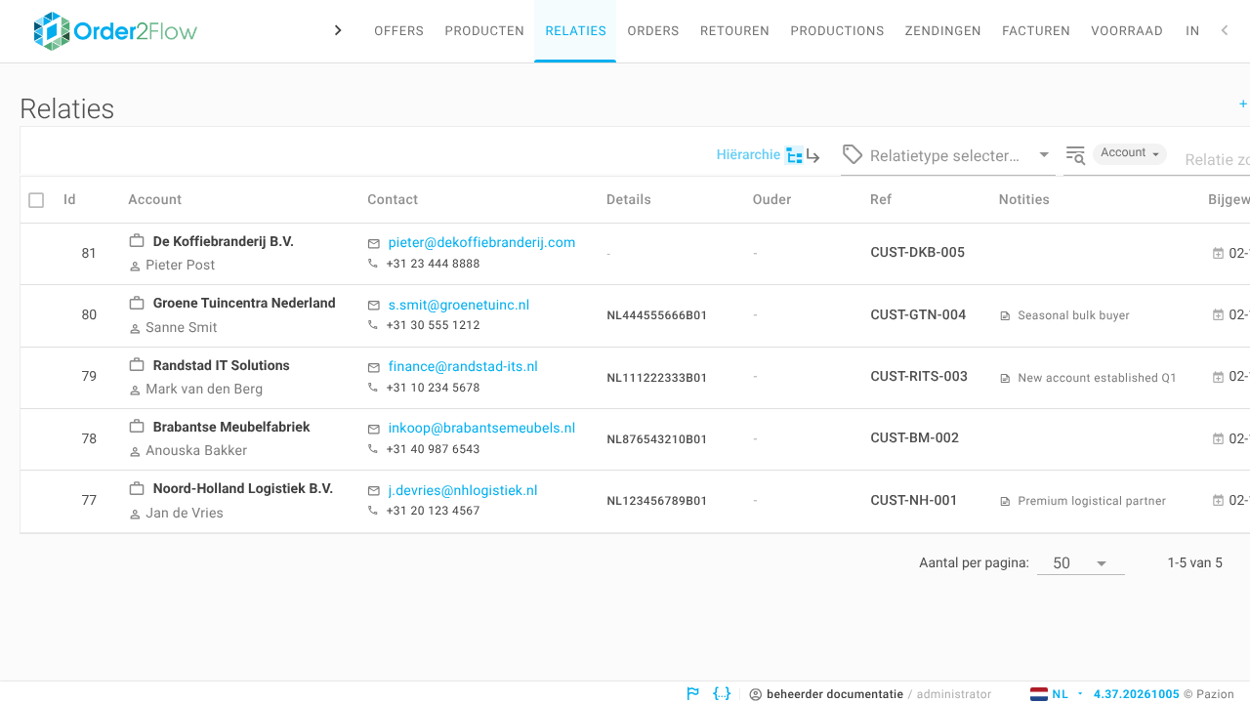Screen dimensions: 1250x703
Task: Click VAT number NL444555666B01
Action: coord(656,315)
